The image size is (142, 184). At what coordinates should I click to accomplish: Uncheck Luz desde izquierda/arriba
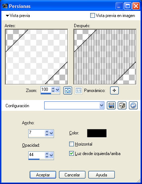[71, 154]
